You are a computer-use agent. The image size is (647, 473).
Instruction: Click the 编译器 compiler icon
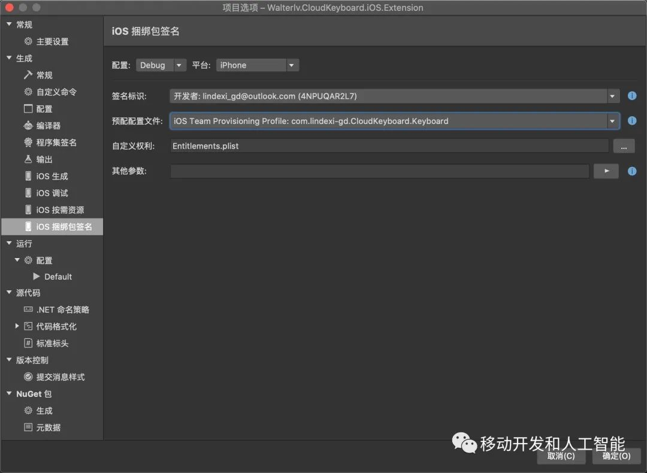(x=28, y=125)
